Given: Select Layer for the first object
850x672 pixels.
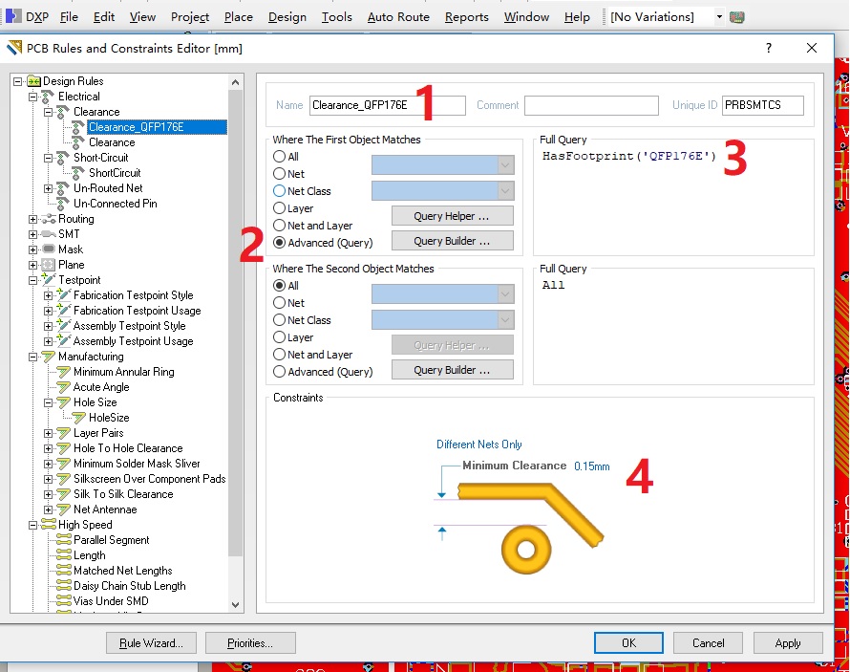Looking at the screenshot, I should pos(279,207).
